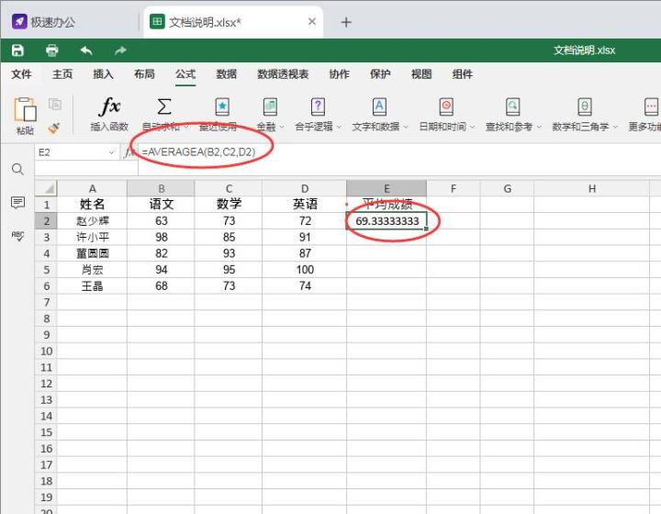Click the Format Painter brush icon
The height and width of the screenshot is (514, 661).
click(54, 128)
